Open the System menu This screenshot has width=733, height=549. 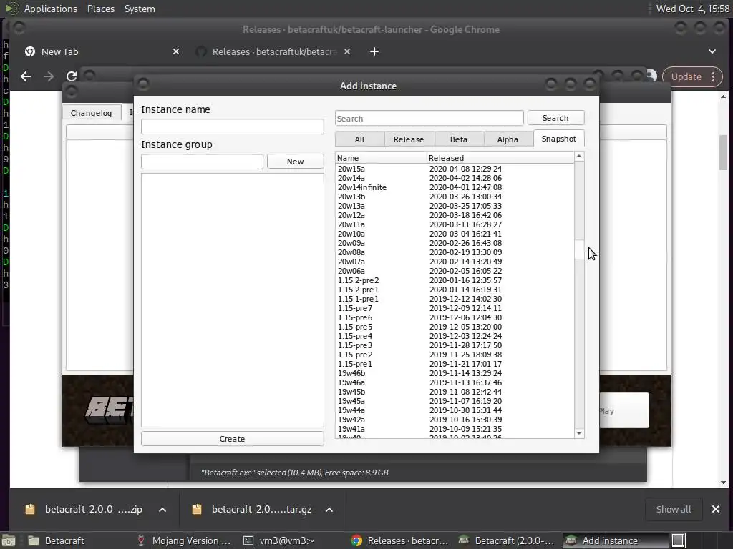[x=140, y=9]
